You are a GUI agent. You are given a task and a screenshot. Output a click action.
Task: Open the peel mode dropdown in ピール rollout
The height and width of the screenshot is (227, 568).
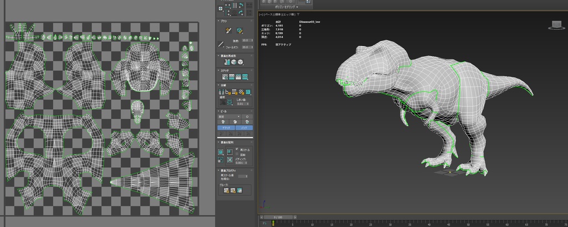tap(229, 117)
